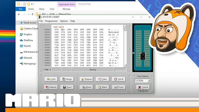Image resolution: width=199 pixels, height=112 pixels.
Task: Click the Cancel button in Chip Selector
Action: [143, 87]
